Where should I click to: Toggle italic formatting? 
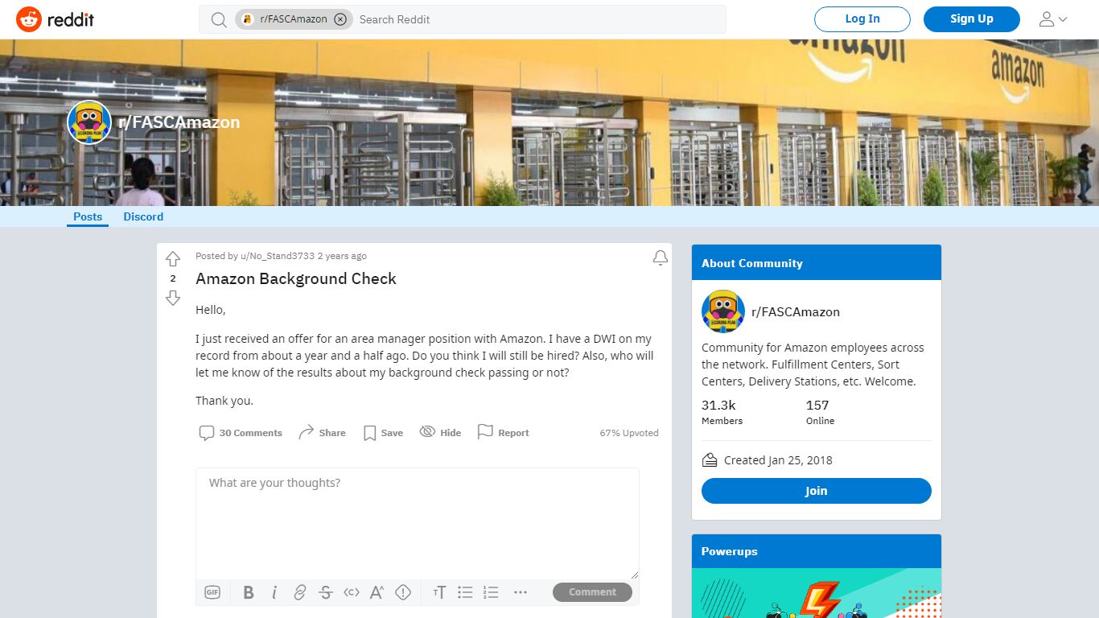point(274,592)
